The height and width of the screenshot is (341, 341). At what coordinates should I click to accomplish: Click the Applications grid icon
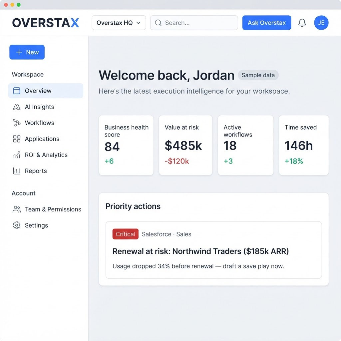17,139
